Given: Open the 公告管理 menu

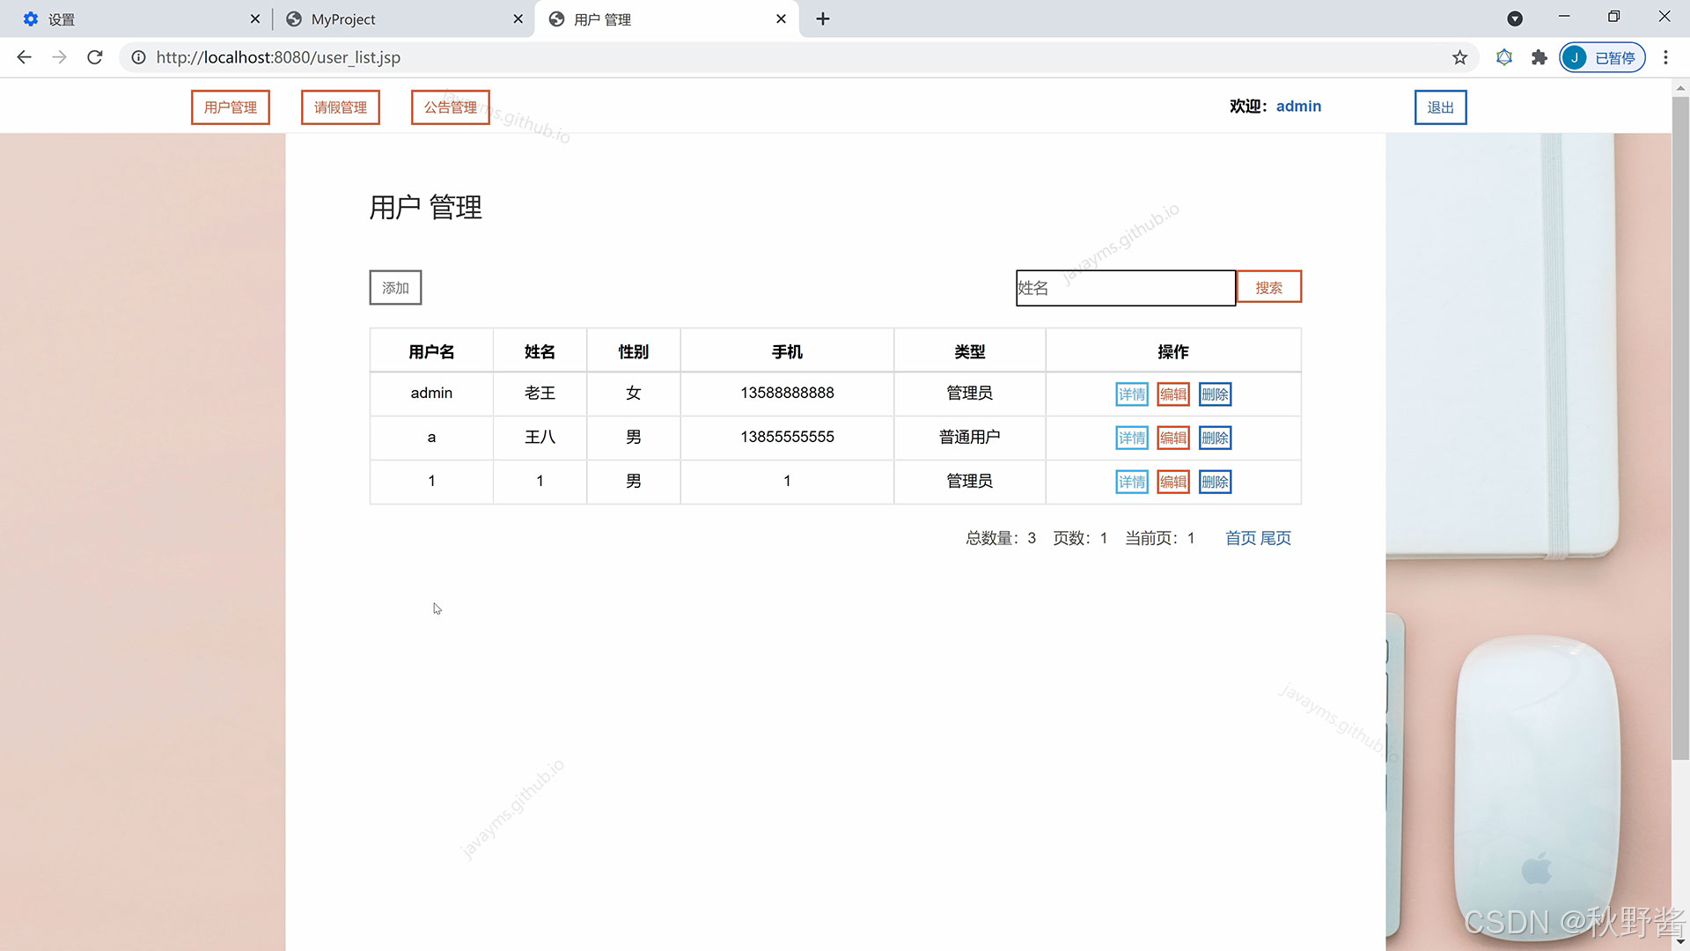Looking at the screenshot, I should pyautogui.click(x=450, y=107).
